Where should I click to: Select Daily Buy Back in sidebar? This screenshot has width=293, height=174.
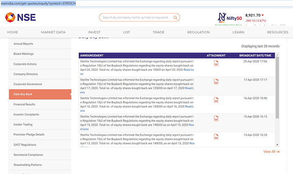[x=40, y=94]
